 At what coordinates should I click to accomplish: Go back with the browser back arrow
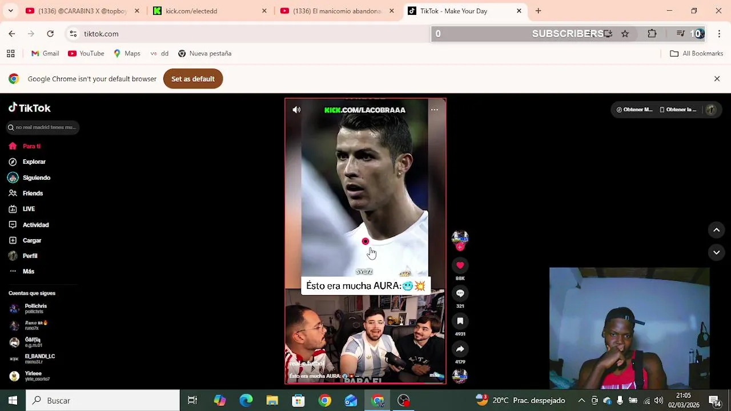(x=12, y=34)
